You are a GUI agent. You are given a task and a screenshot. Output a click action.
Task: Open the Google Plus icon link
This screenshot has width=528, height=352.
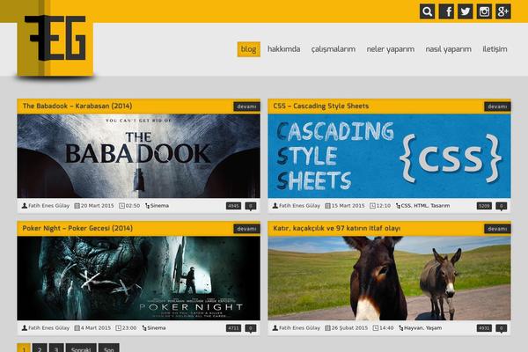[503, 11]
